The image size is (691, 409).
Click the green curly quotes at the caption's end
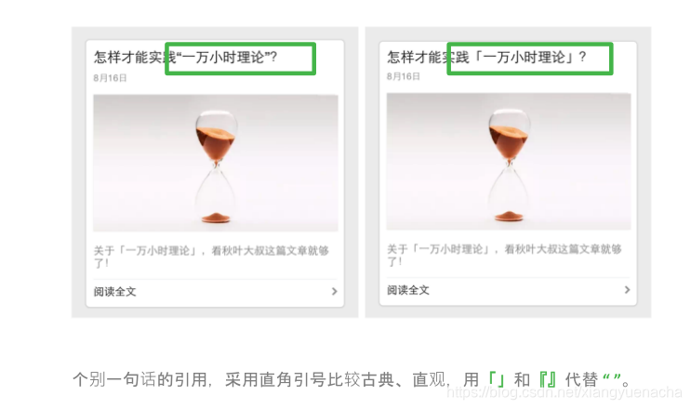tap(611, 377)
